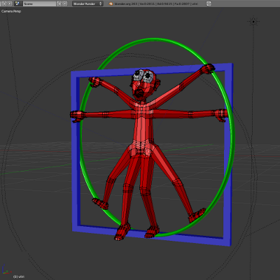The width and height of the screenshot is (280, 280).
Task: Click the active object name label
Action: (19, 276)
